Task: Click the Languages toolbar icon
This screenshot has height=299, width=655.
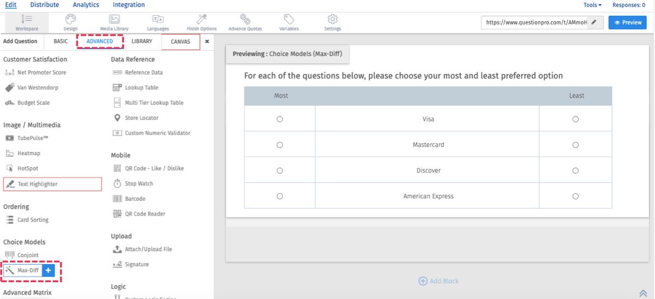Action: click(x=158, y=20)
